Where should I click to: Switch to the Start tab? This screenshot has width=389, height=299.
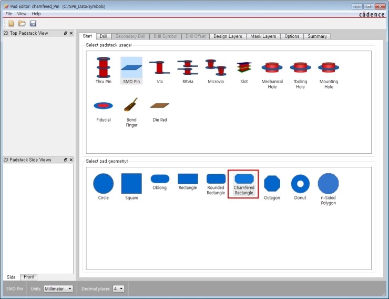pyautogui.click(x=87, y=36)
